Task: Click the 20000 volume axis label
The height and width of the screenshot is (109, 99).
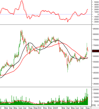Action: coord(96,89)
